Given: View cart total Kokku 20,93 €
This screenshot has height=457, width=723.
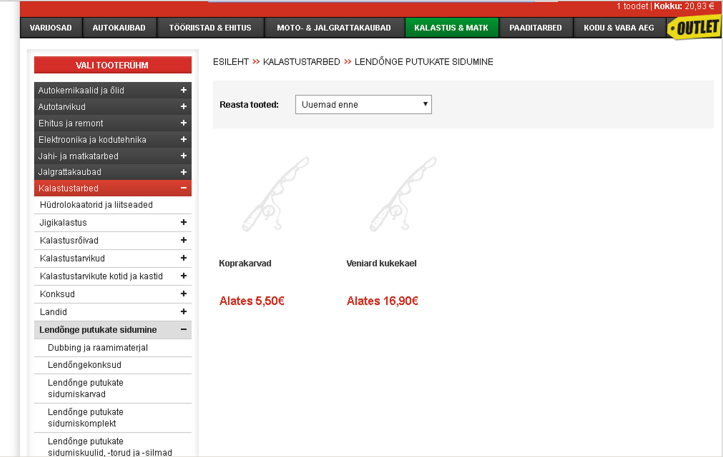Looking at the screenshot, I should 683,6.
